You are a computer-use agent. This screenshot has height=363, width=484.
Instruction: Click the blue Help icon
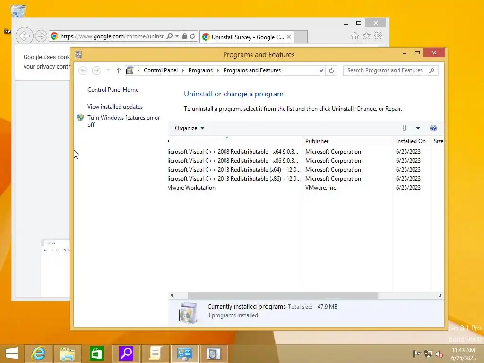433,128
